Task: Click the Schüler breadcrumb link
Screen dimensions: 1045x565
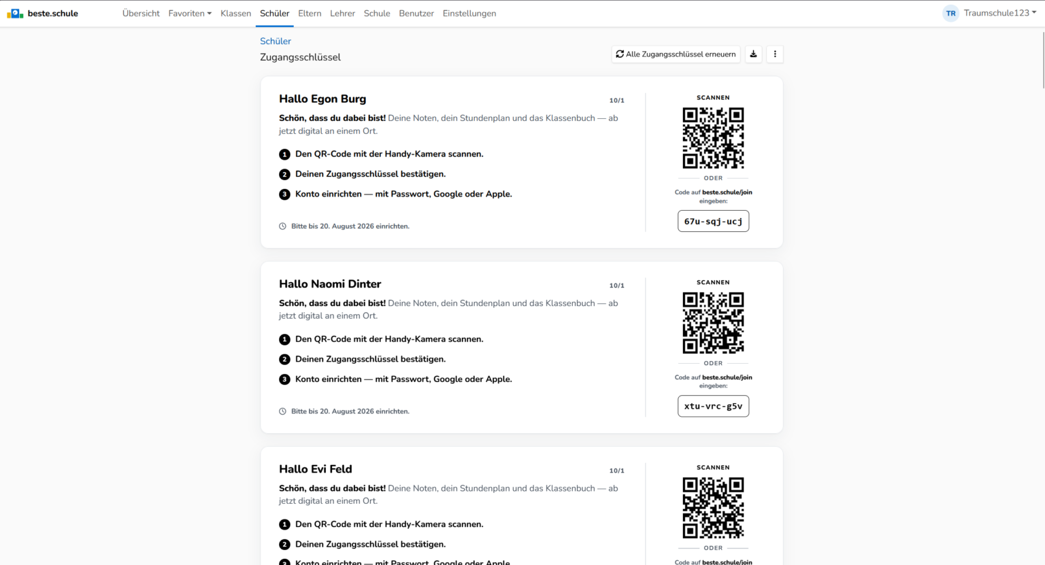Action: 276,41
